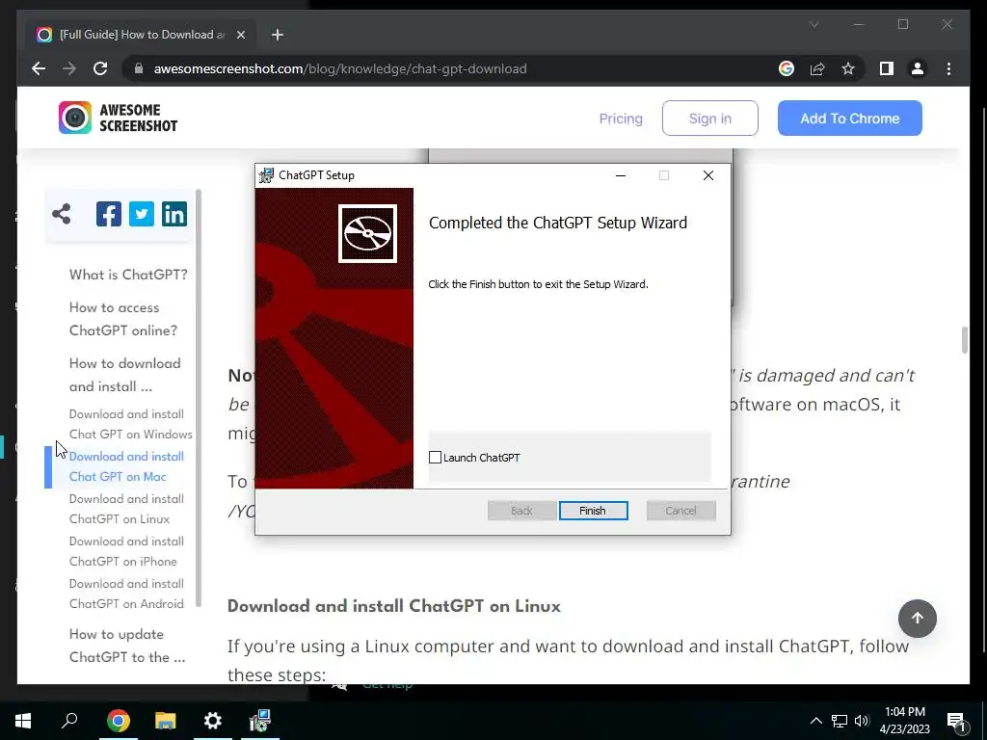Open Chrome profile menu
Image resolution: width=987 pixels, height=740 pixels.
tap(918, 68)
